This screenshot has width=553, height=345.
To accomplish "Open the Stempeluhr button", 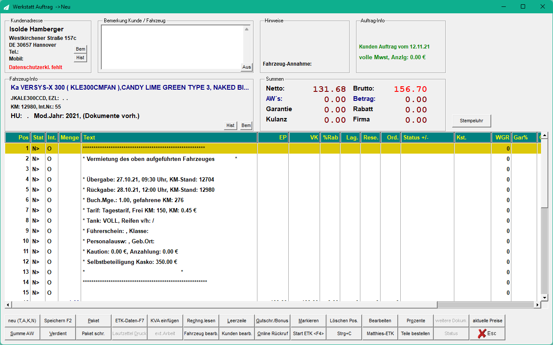I will click(x=471, y=121).
